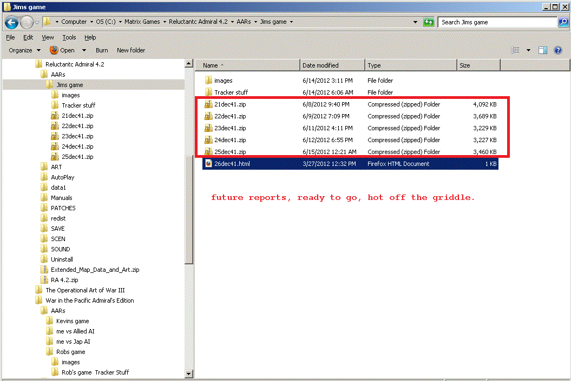Open the view options dropdown arrow
Image resolution: width=571 pixels, height=381 pixels.
528,50
